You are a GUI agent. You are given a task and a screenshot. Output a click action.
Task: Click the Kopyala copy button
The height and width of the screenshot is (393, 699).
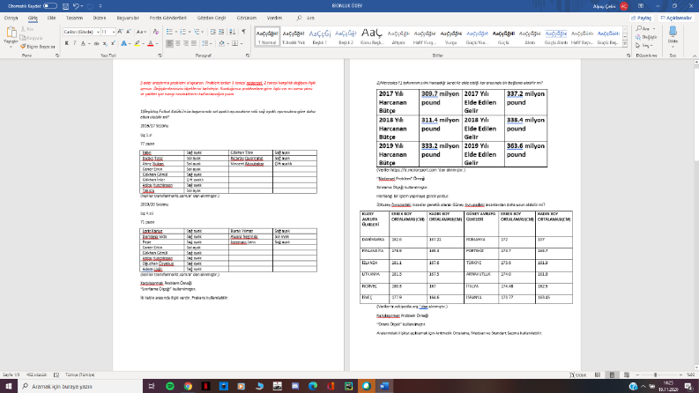pos(31,38)
